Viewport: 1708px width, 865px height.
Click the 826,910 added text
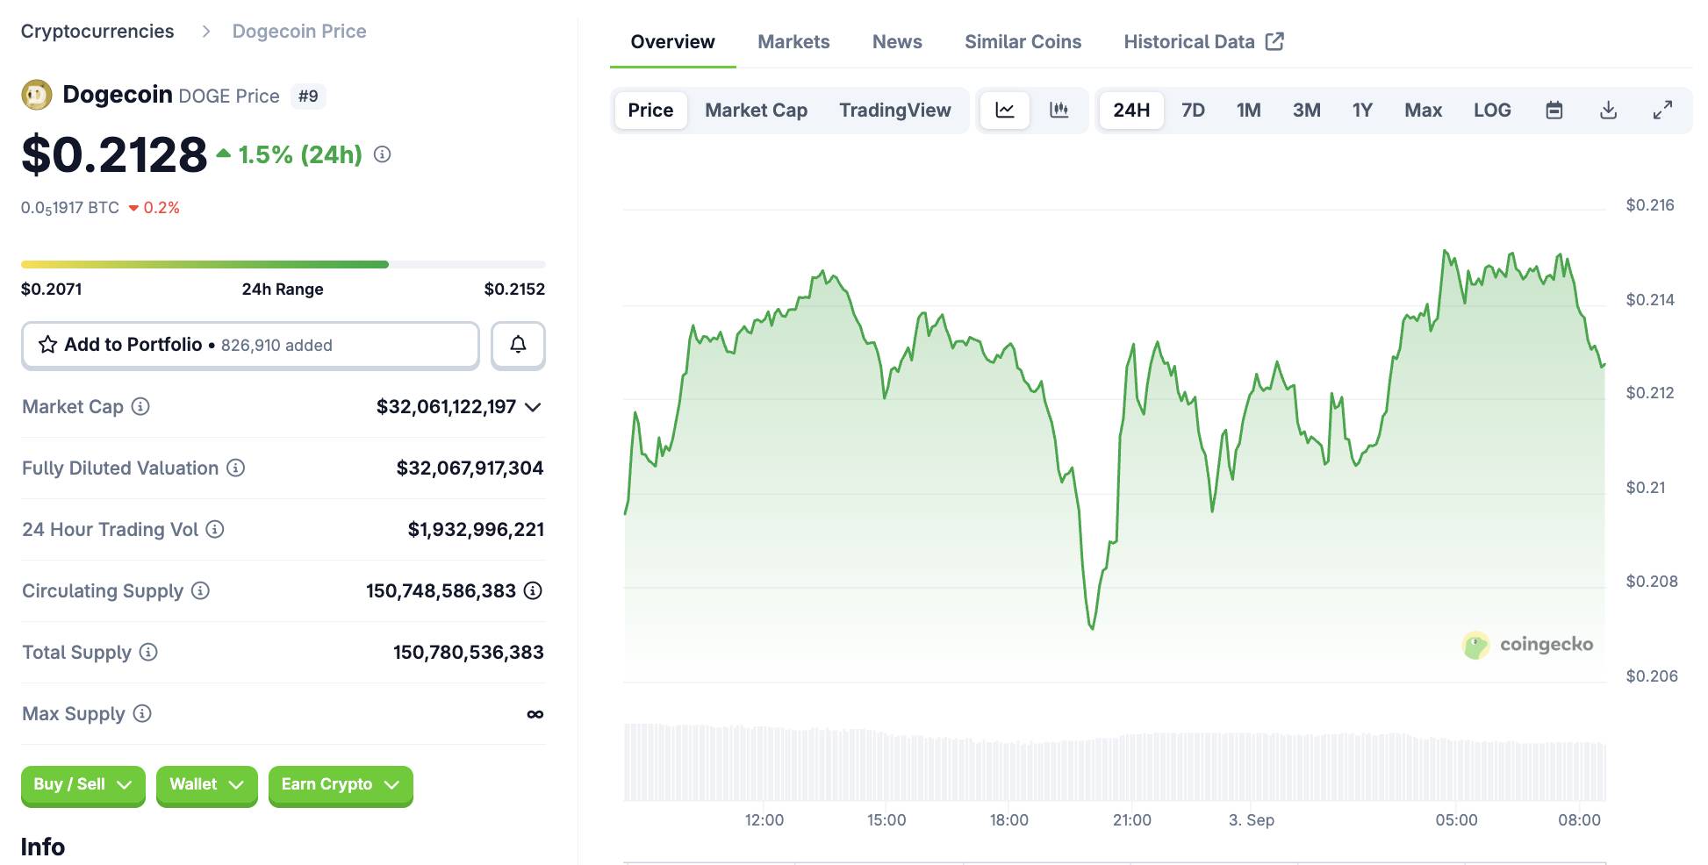(276, 346)
